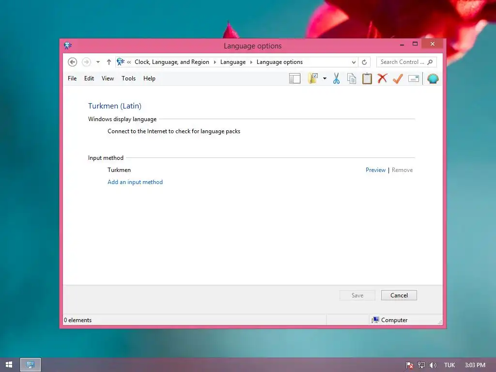
Task: Click the Copy toolbar icon
Action: (x=352, y=78)
